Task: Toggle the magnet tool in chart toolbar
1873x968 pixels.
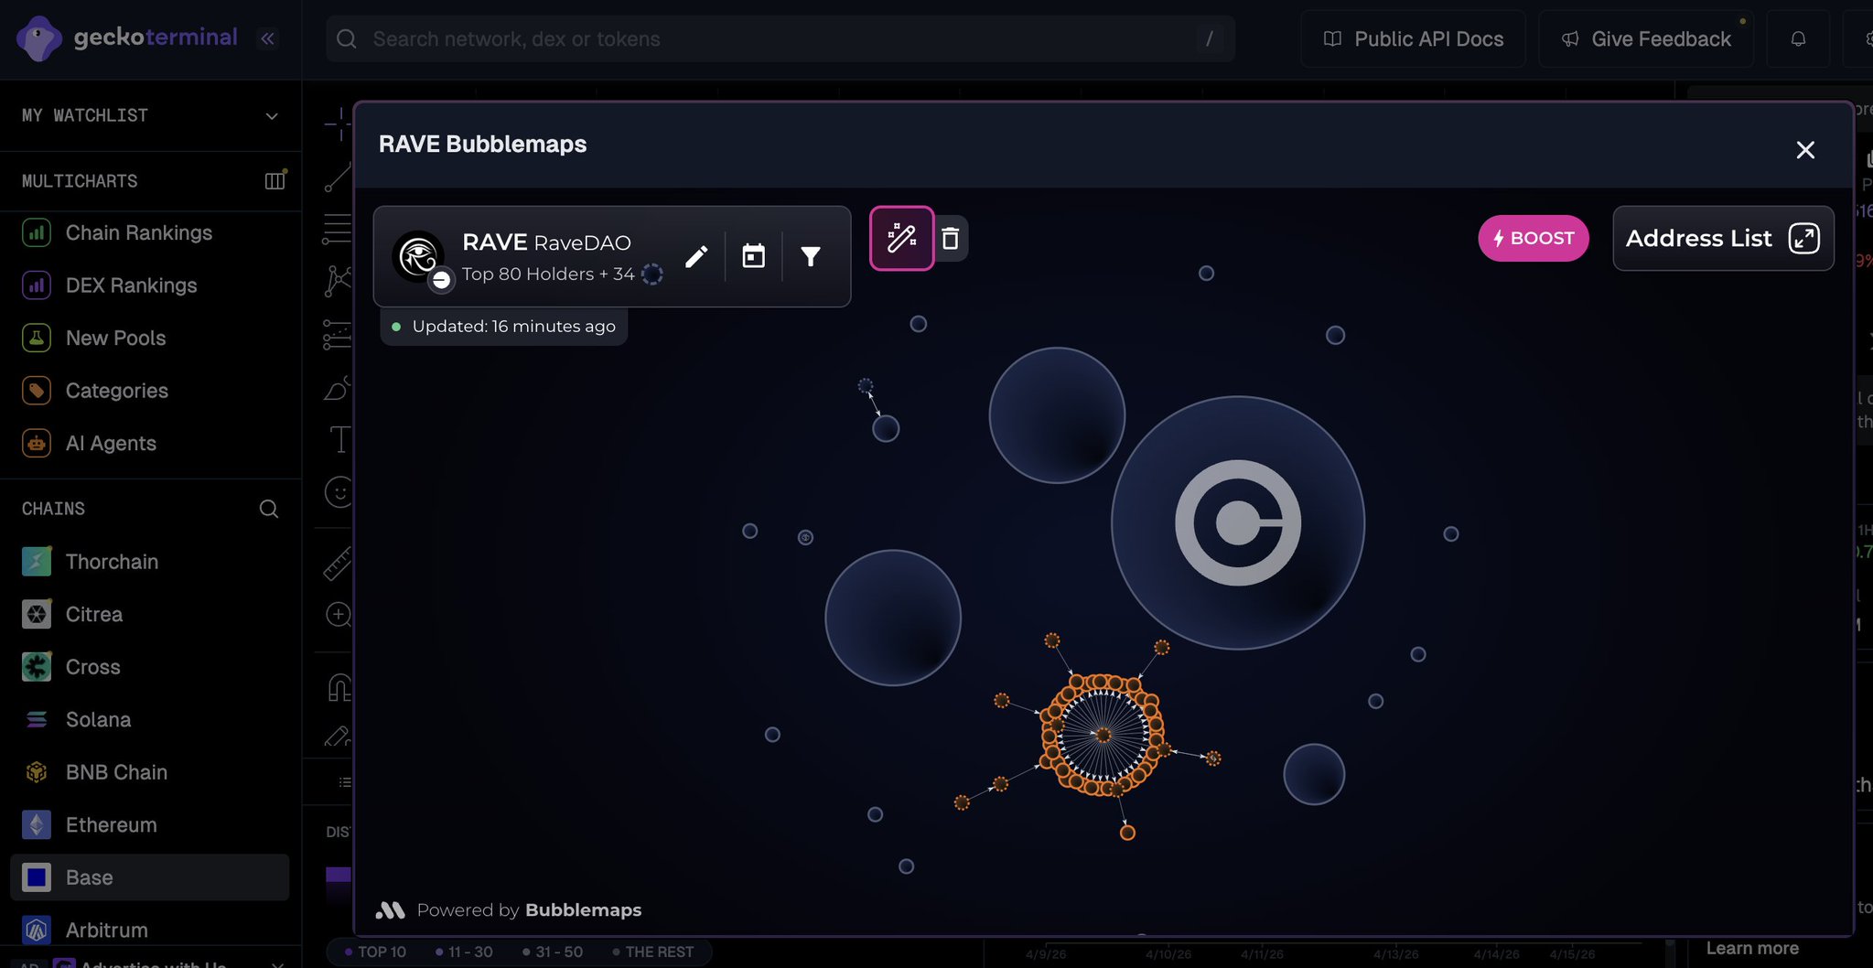Action: (x=339, y=687)
